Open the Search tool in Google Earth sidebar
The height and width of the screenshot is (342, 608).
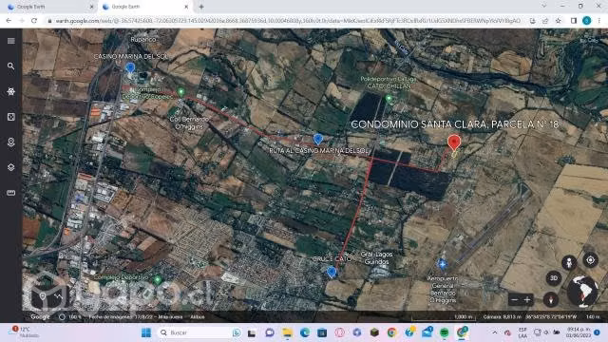click(10, 66)
